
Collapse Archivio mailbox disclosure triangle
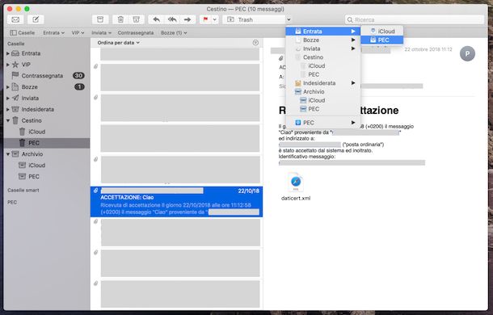[x=8, y=154]
